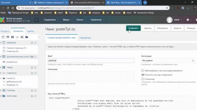Refresh the Чанки section
The height and width of the screenshot is (110, 197).
click(35, 68)
